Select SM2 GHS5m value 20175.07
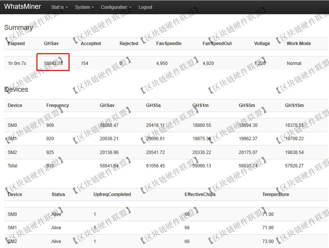 click(x=248, y=152)
